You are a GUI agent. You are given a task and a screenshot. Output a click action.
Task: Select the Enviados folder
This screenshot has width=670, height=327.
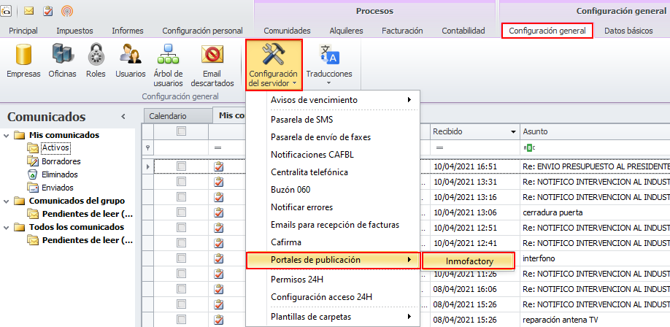(x=57, y=188)
